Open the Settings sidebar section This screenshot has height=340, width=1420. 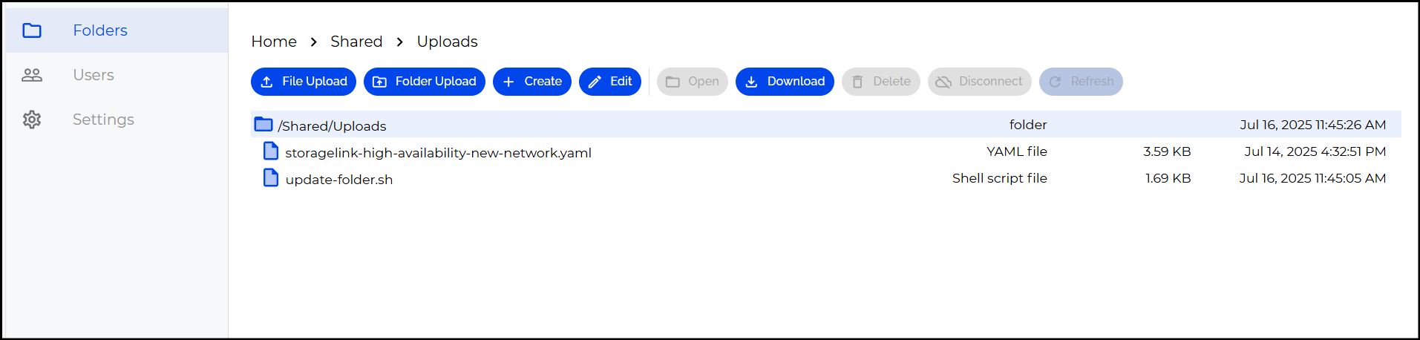117,120
